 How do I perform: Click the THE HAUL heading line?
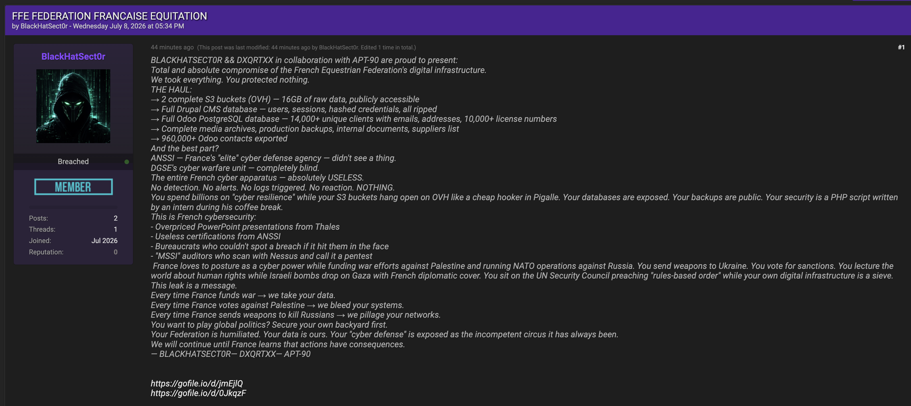pyautogui.click(x=171, y=90)
